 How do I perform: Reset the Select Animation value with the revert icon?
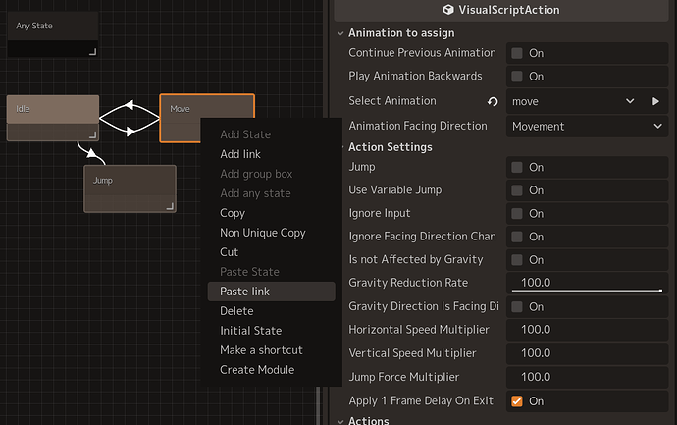[493, 101]
